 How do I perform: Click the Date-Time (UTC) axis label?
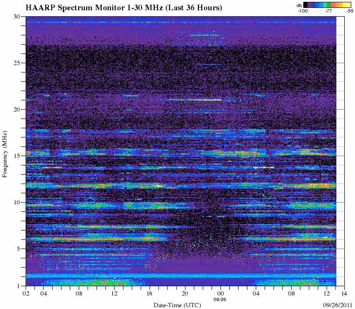click(177, 305)
